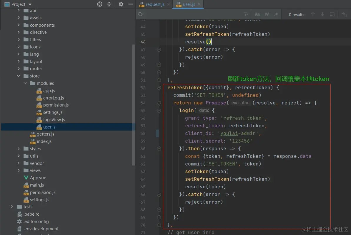Screen dimensions: 351x235
Task: Click the search history magnifier icon
Action: [141, 14]
